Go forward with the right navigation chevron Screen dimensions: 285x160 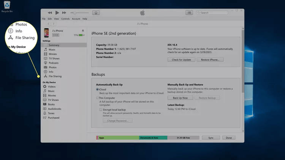54,24
